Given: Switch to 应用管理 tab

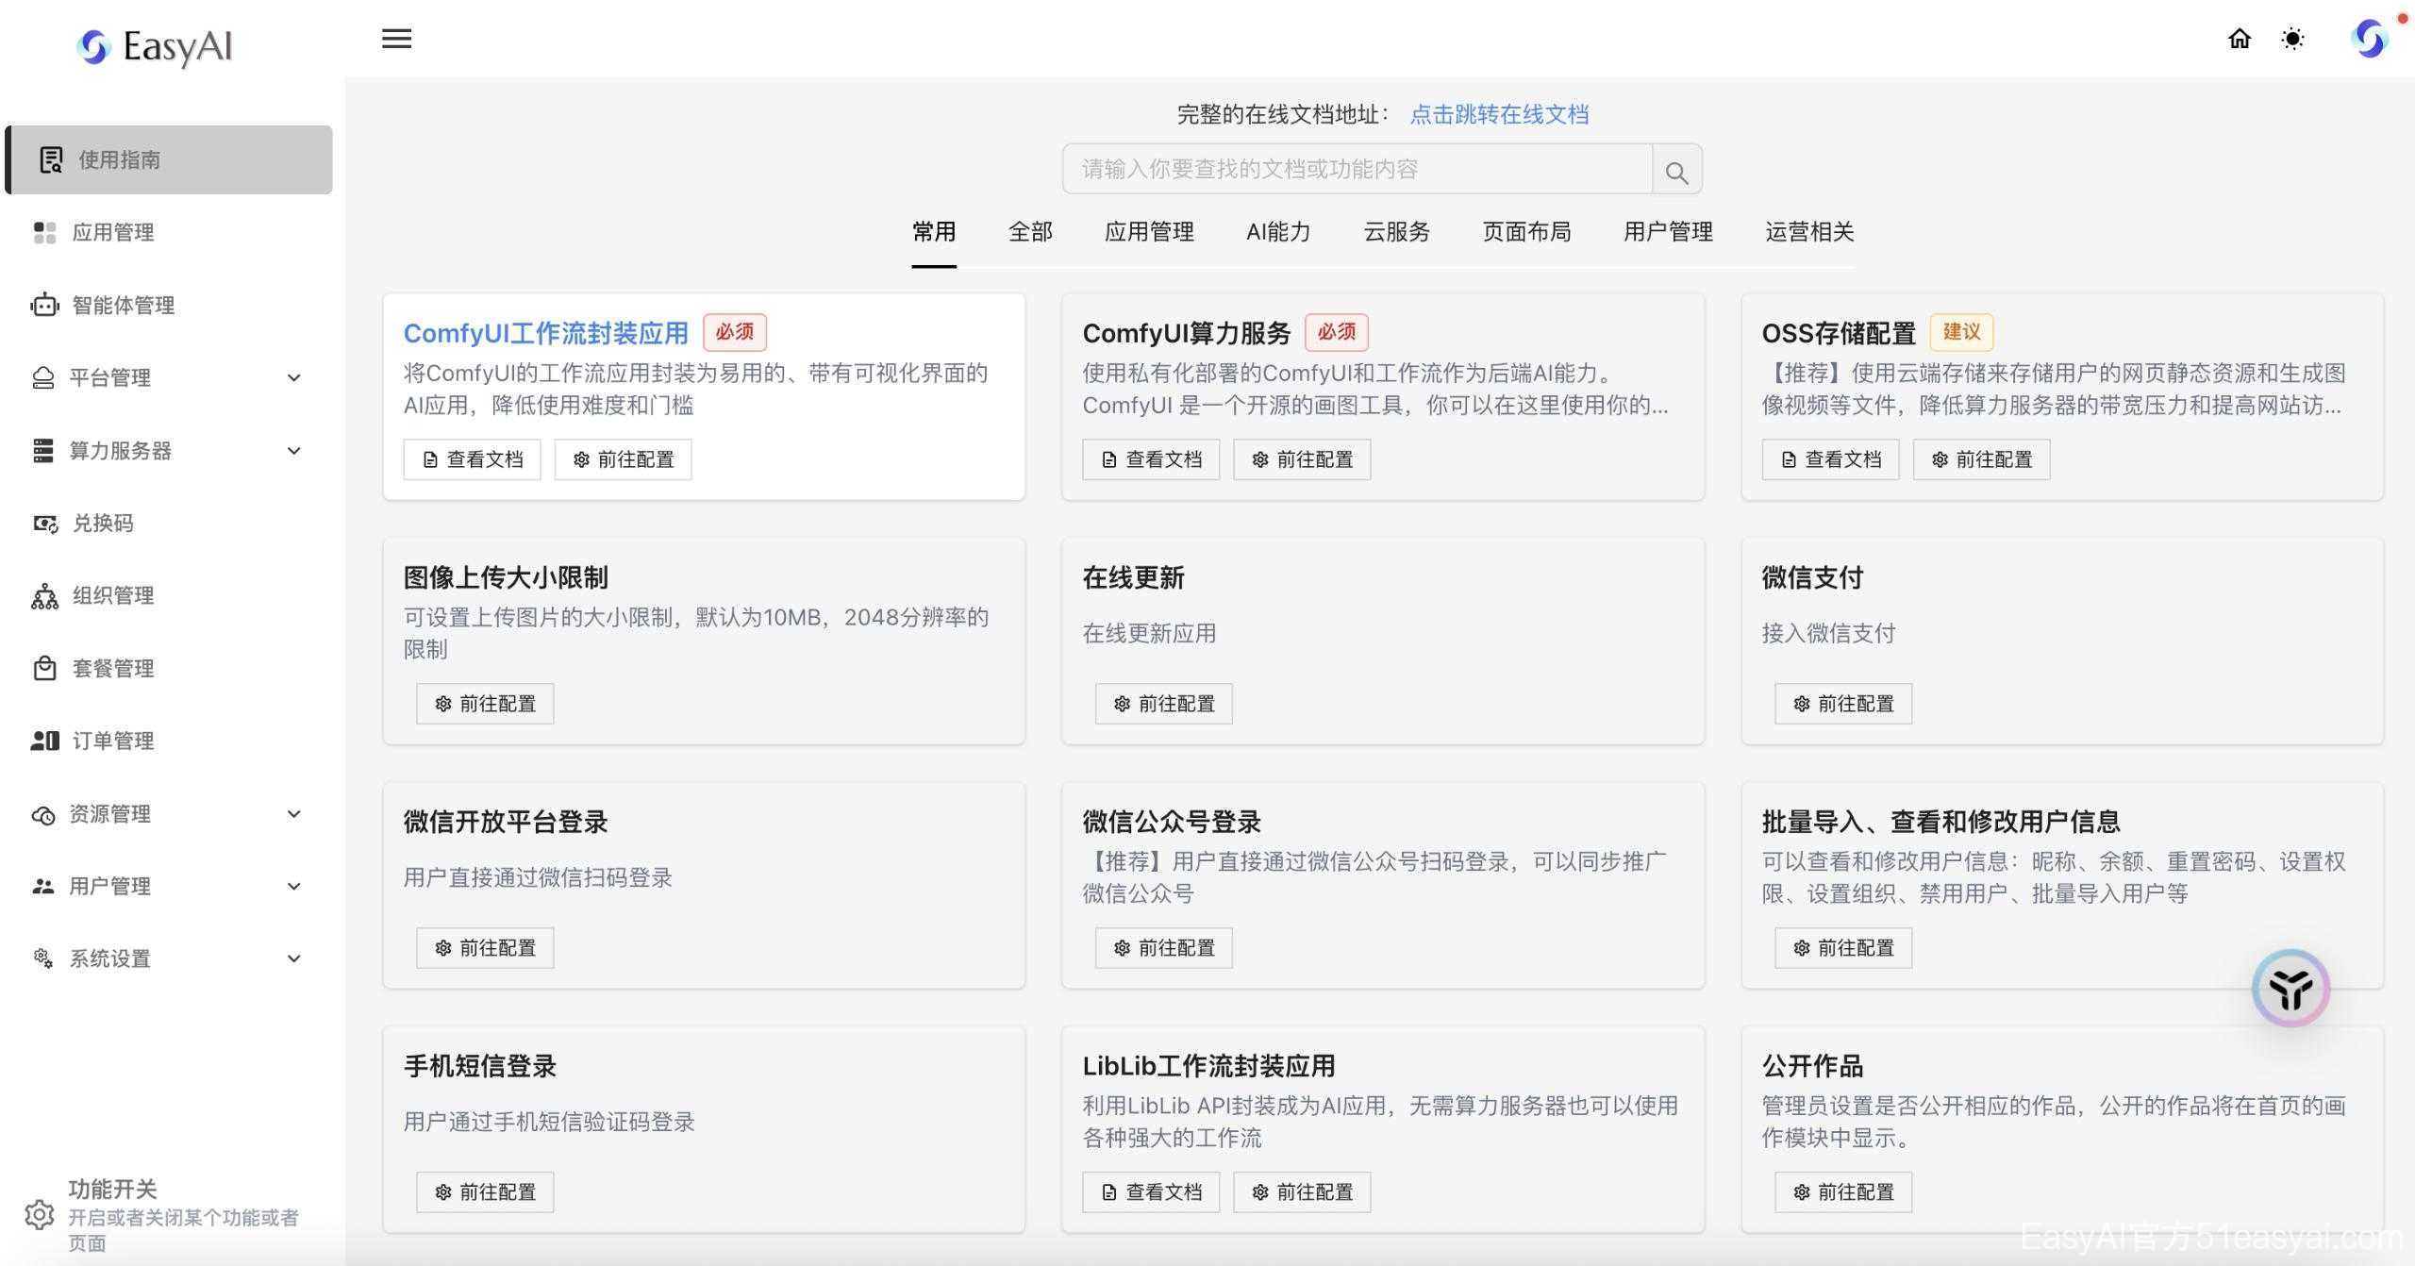Looking at the screenshot, I should click(1149, 232).
